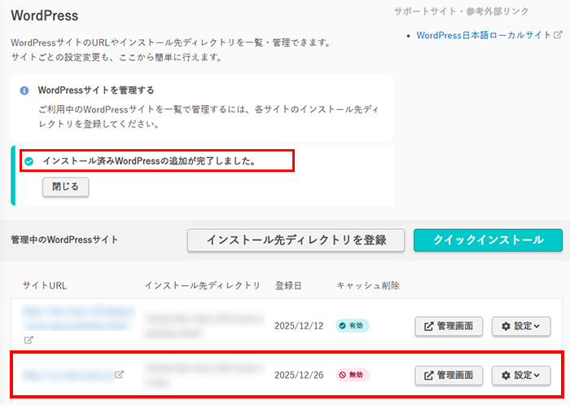Click the green checkmark success icon

29,161
